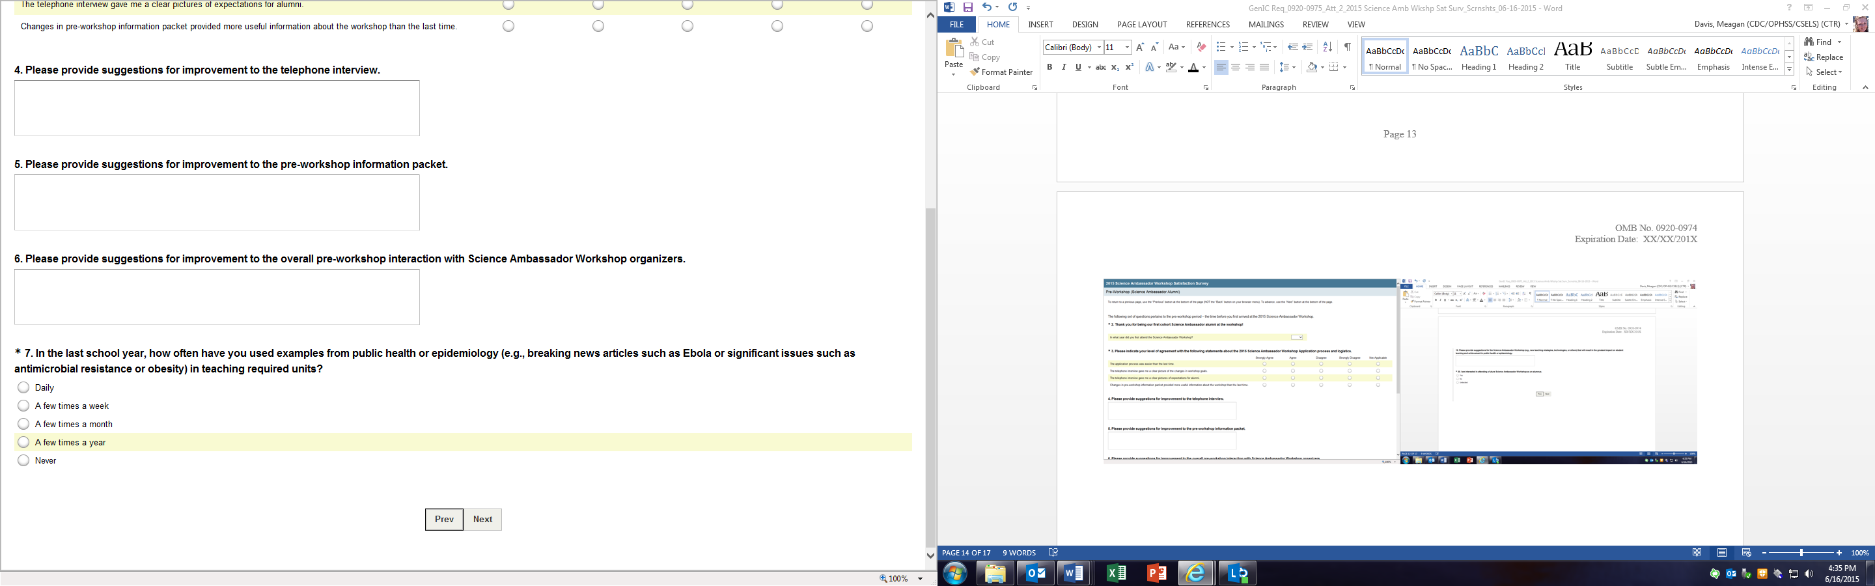Open proofing errors check in status bar
Viewport: 1875px width, 586px height.
pyautogui.click(x=1053, y=553)
